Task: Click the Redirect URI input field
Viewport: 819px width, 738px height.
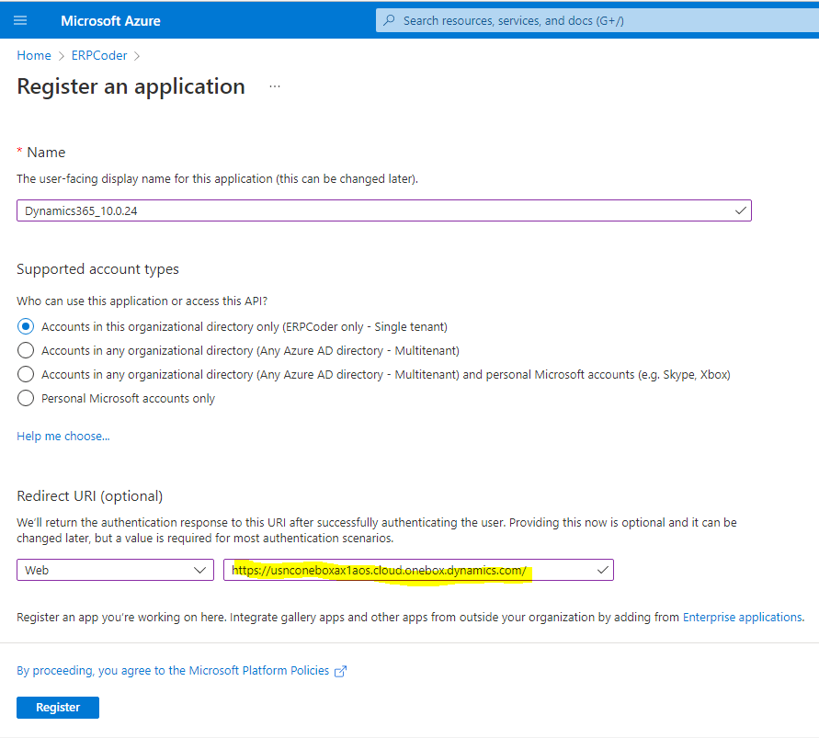Action: pos(418,570)
